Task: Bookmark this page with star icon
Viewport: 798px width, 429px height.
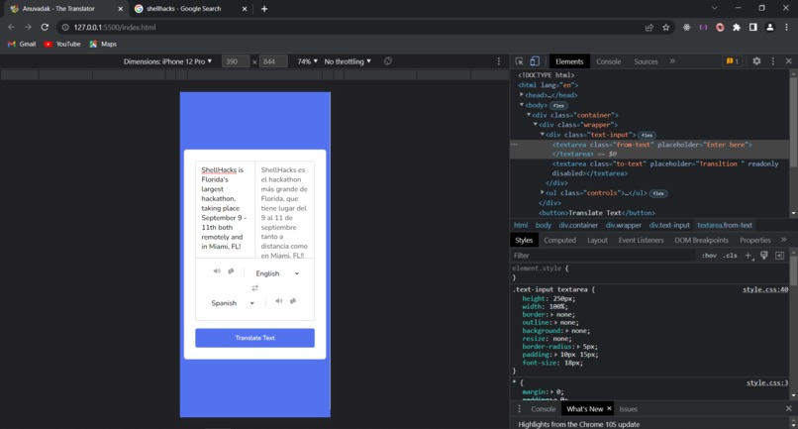Action: pyautogui.click(x=665, y=28)
